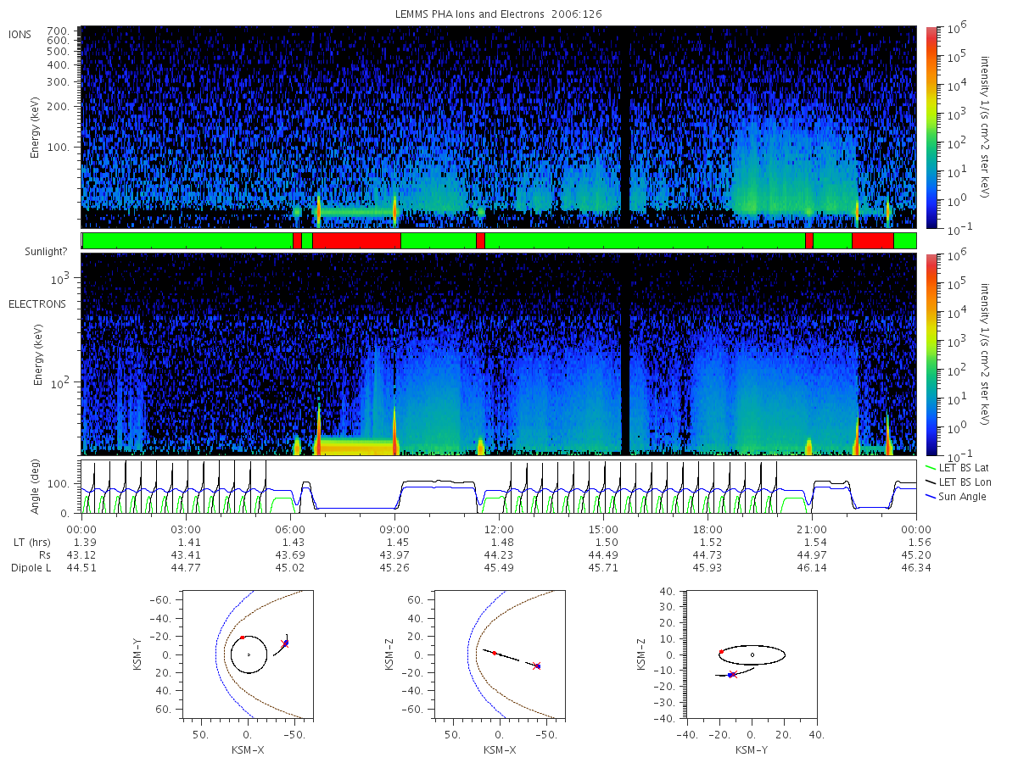Click the "03:00" time tick label
Image resolution: width=1018 pixels, height=763 pixels.
click(x=185, y=528)
